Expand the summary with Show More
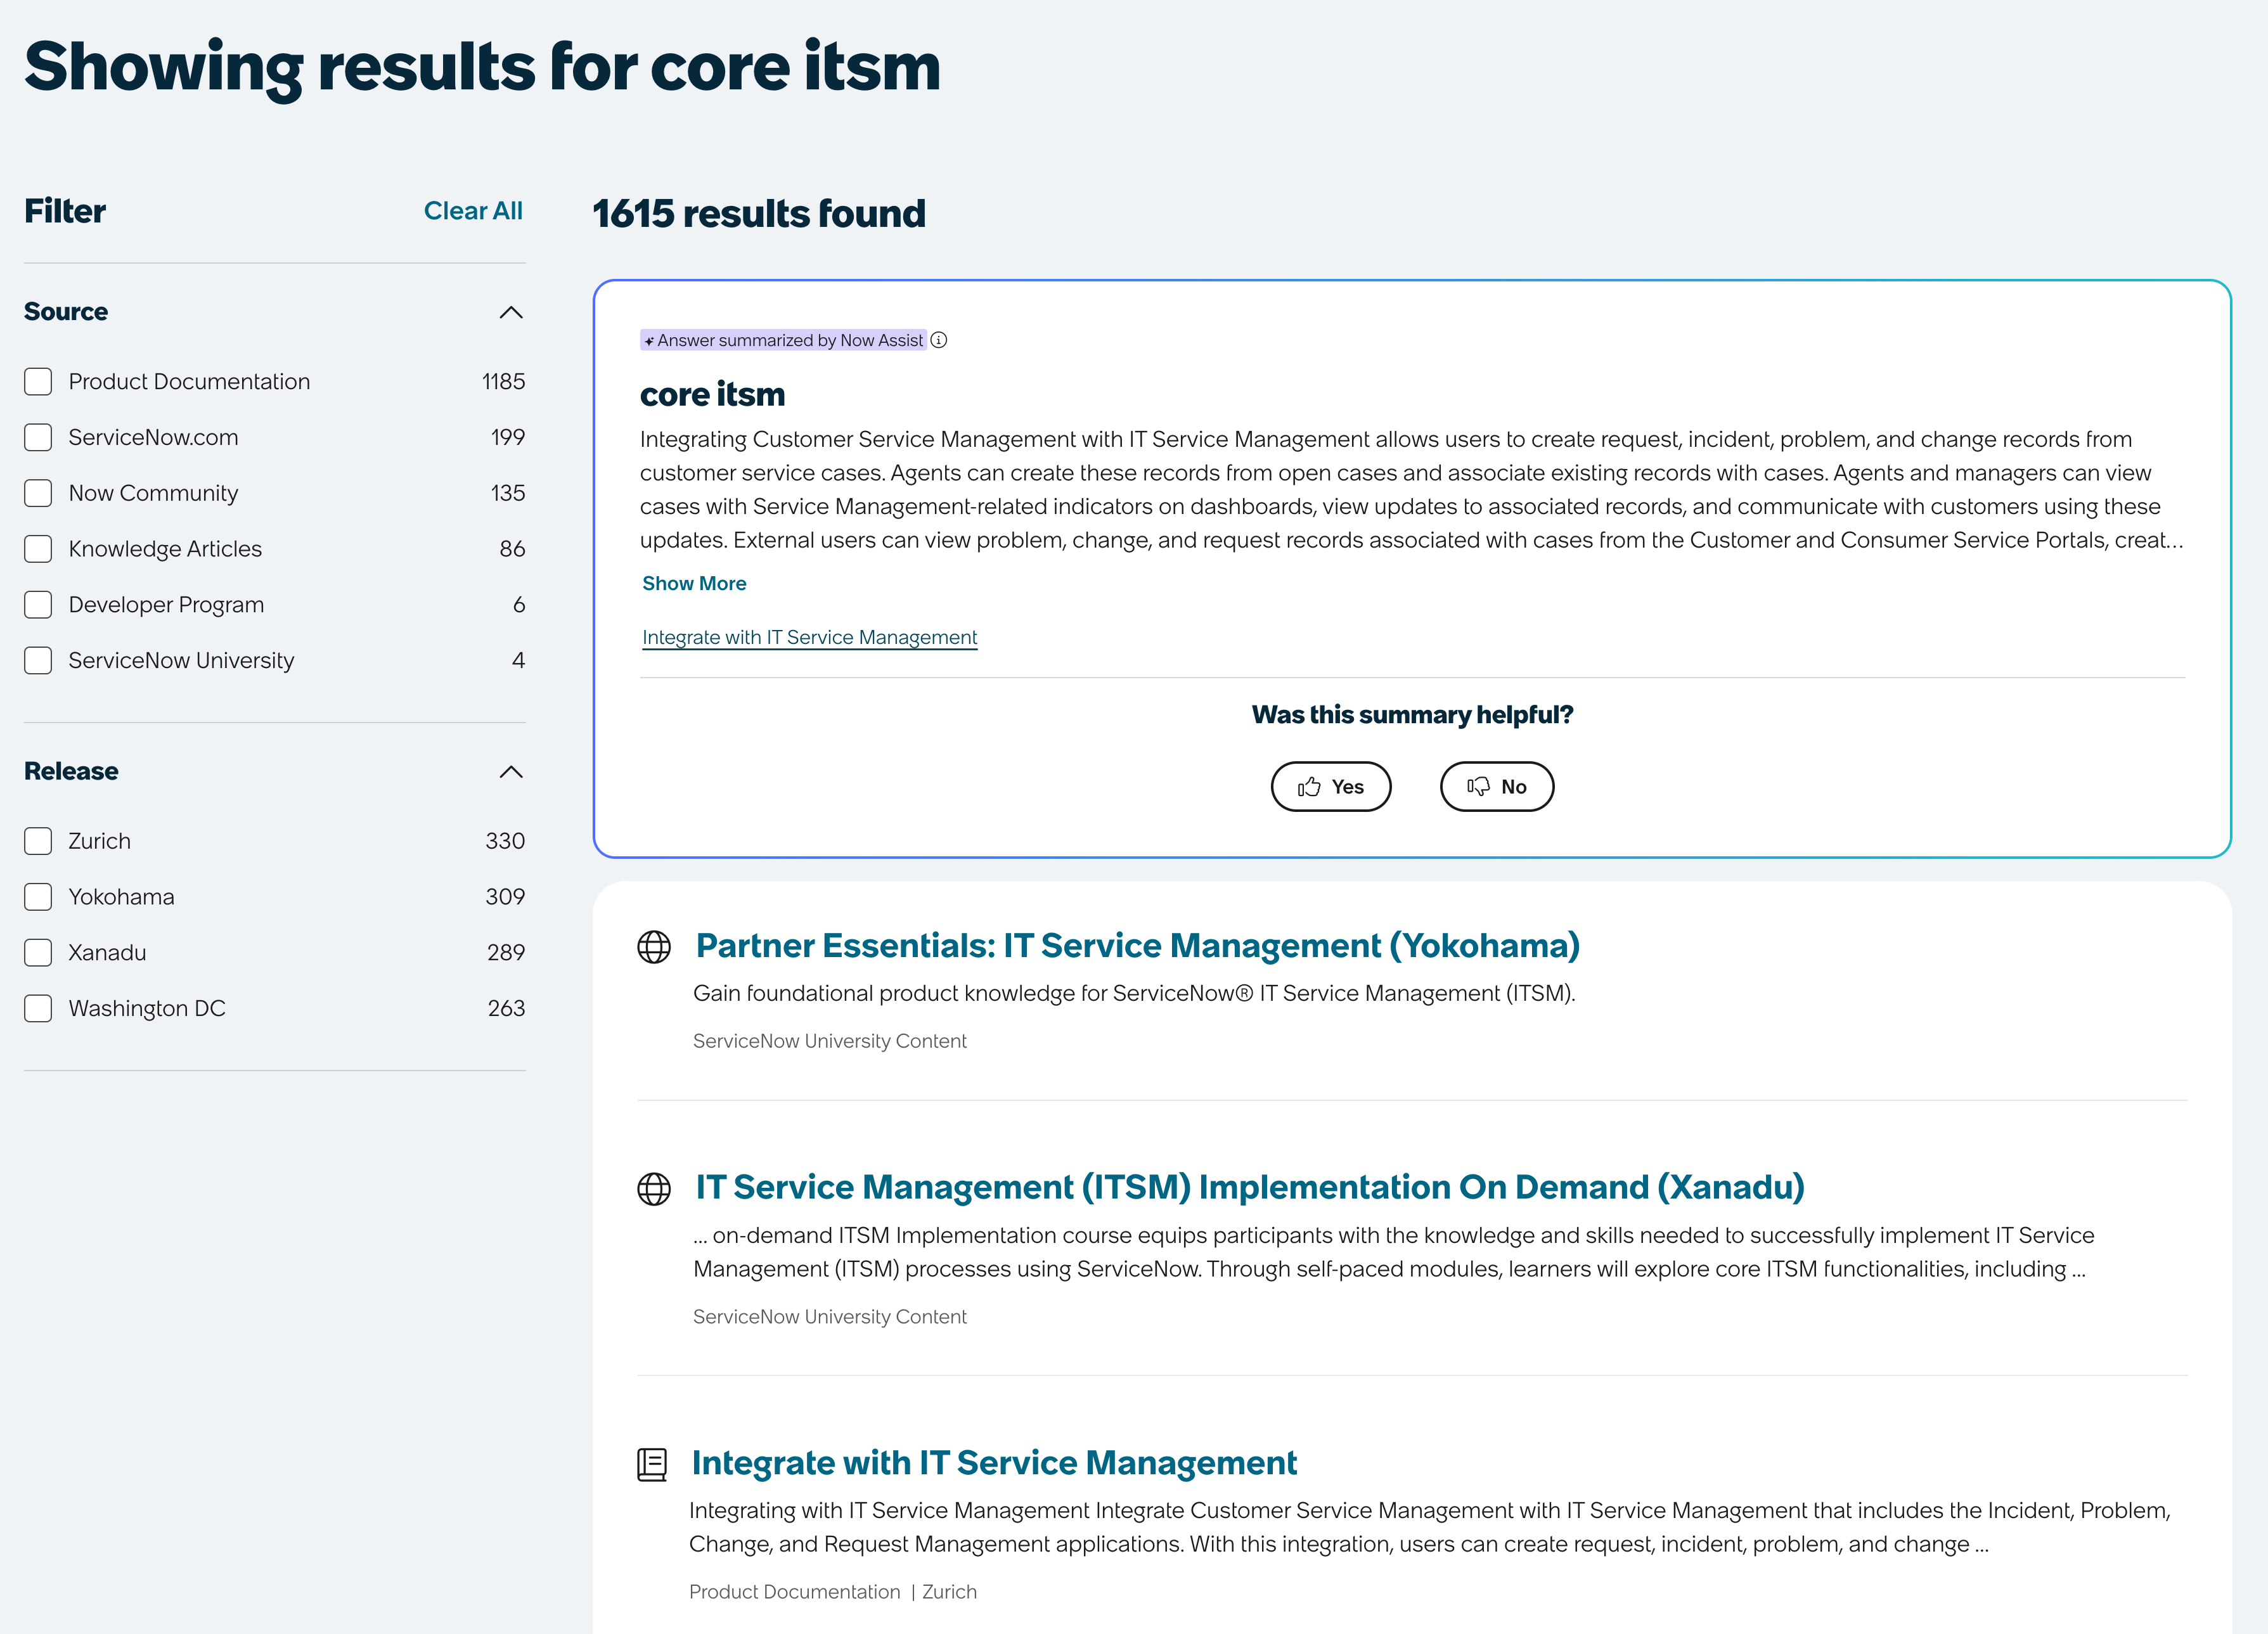Screen dimensions: 2268x1634 click(x=694, y=583)
